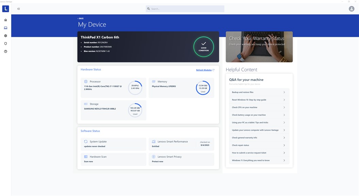Select the Device laptop sidebar icon

tap(5, 28)
